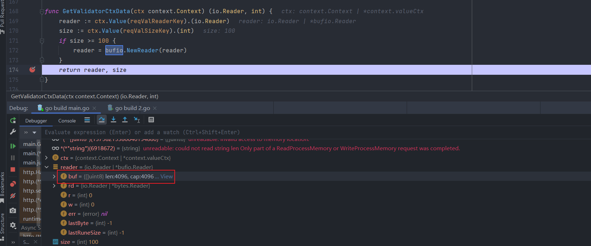The image size is (591, 246).
Task: Select the main.G... stack frame
Action: click(31, 144)
